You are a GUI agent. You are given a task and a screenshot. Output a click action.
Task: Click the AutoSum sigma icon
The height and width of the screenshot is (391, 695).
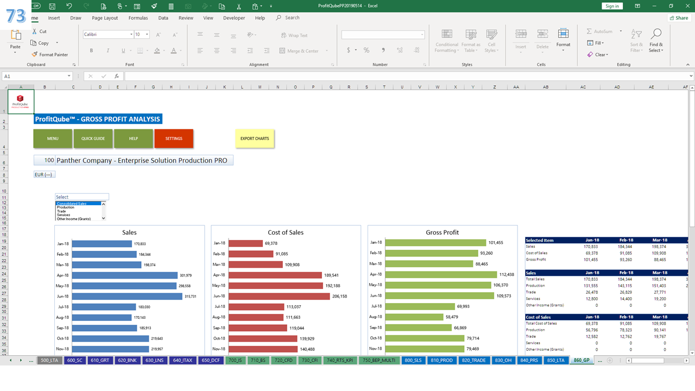point(590,31)
